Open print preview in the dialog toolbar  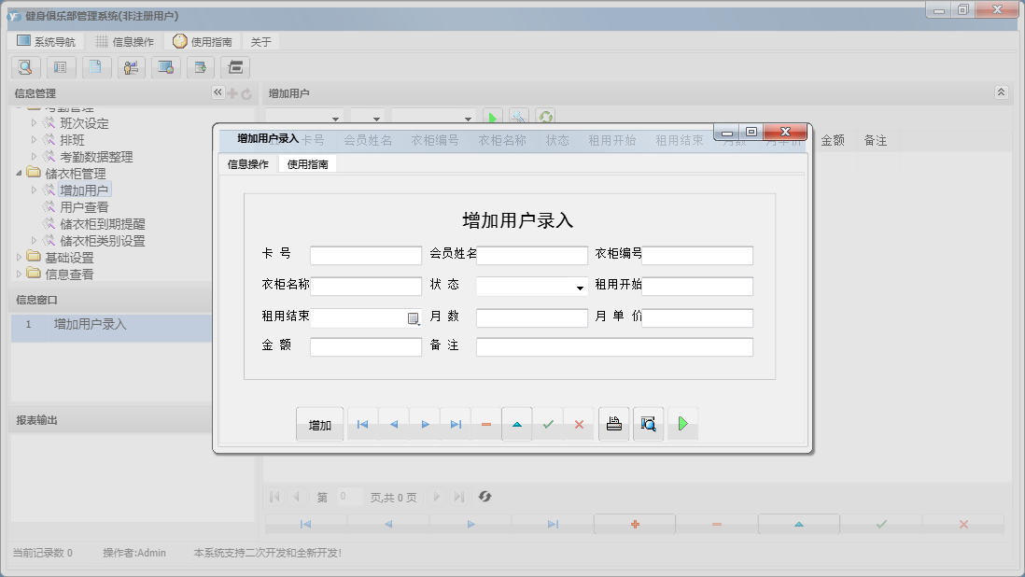(648, 423)
